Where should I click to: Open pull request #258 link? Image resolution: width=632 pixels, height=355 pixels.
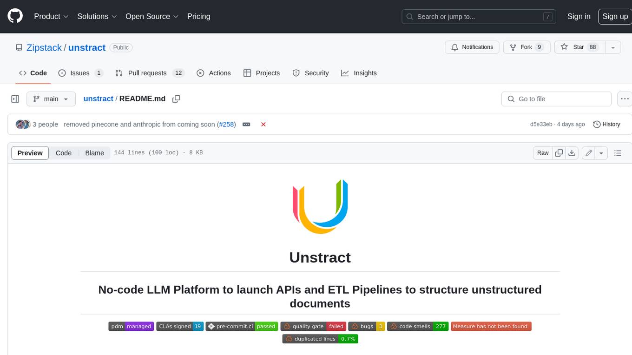(x=227, y=125)
